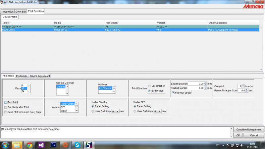The width and height of the screenshot is (265, 149).
Task: Select Bi-direction print direction
Action: [x=149, y=91]
